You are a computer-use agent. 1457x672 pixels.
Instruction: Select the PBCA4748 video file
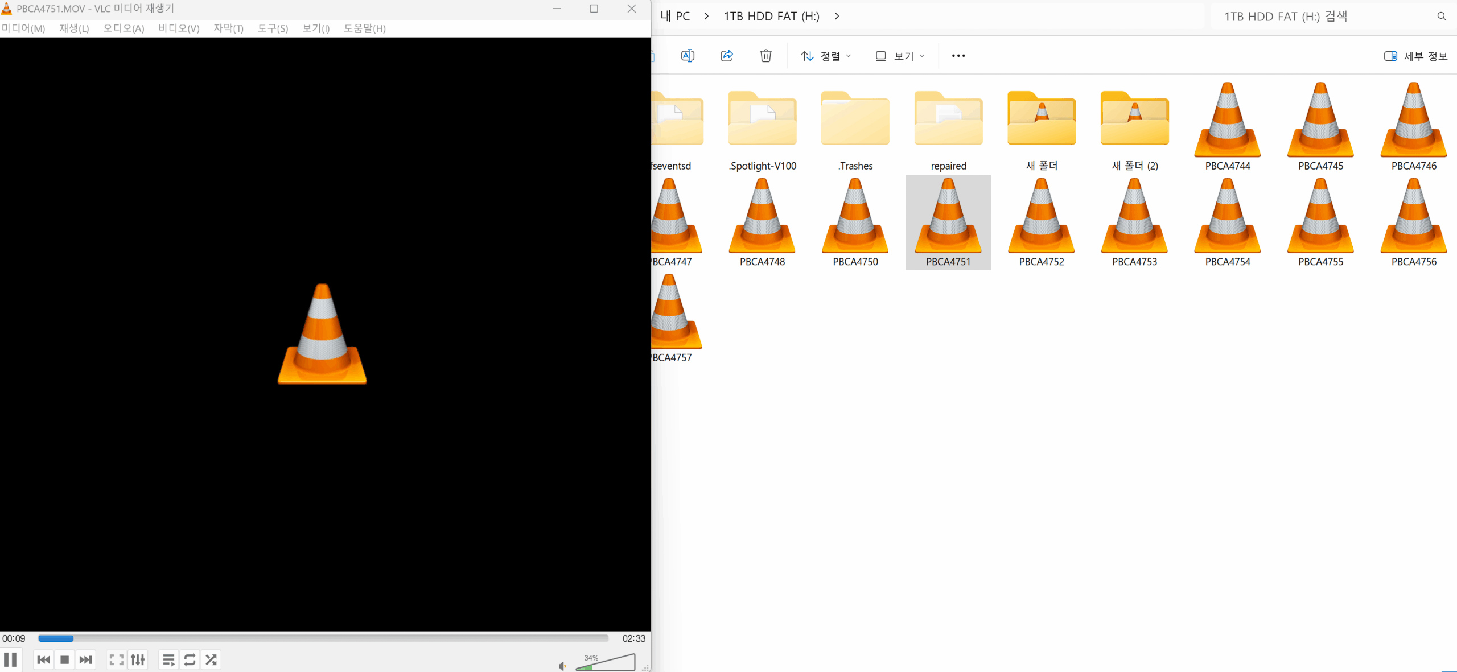coord(762,224)
